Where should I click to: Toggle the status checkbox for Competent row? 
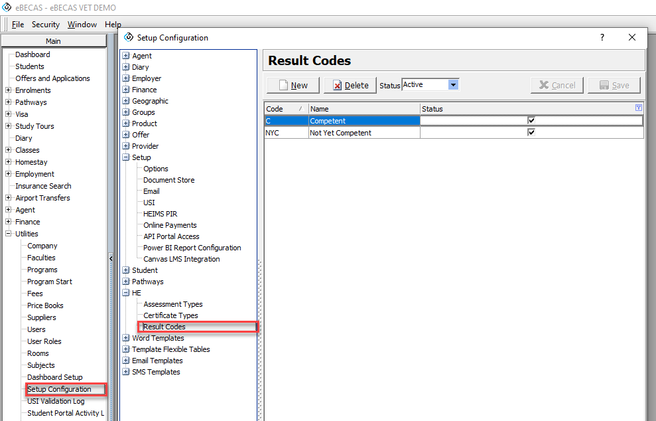coord(531,120)
